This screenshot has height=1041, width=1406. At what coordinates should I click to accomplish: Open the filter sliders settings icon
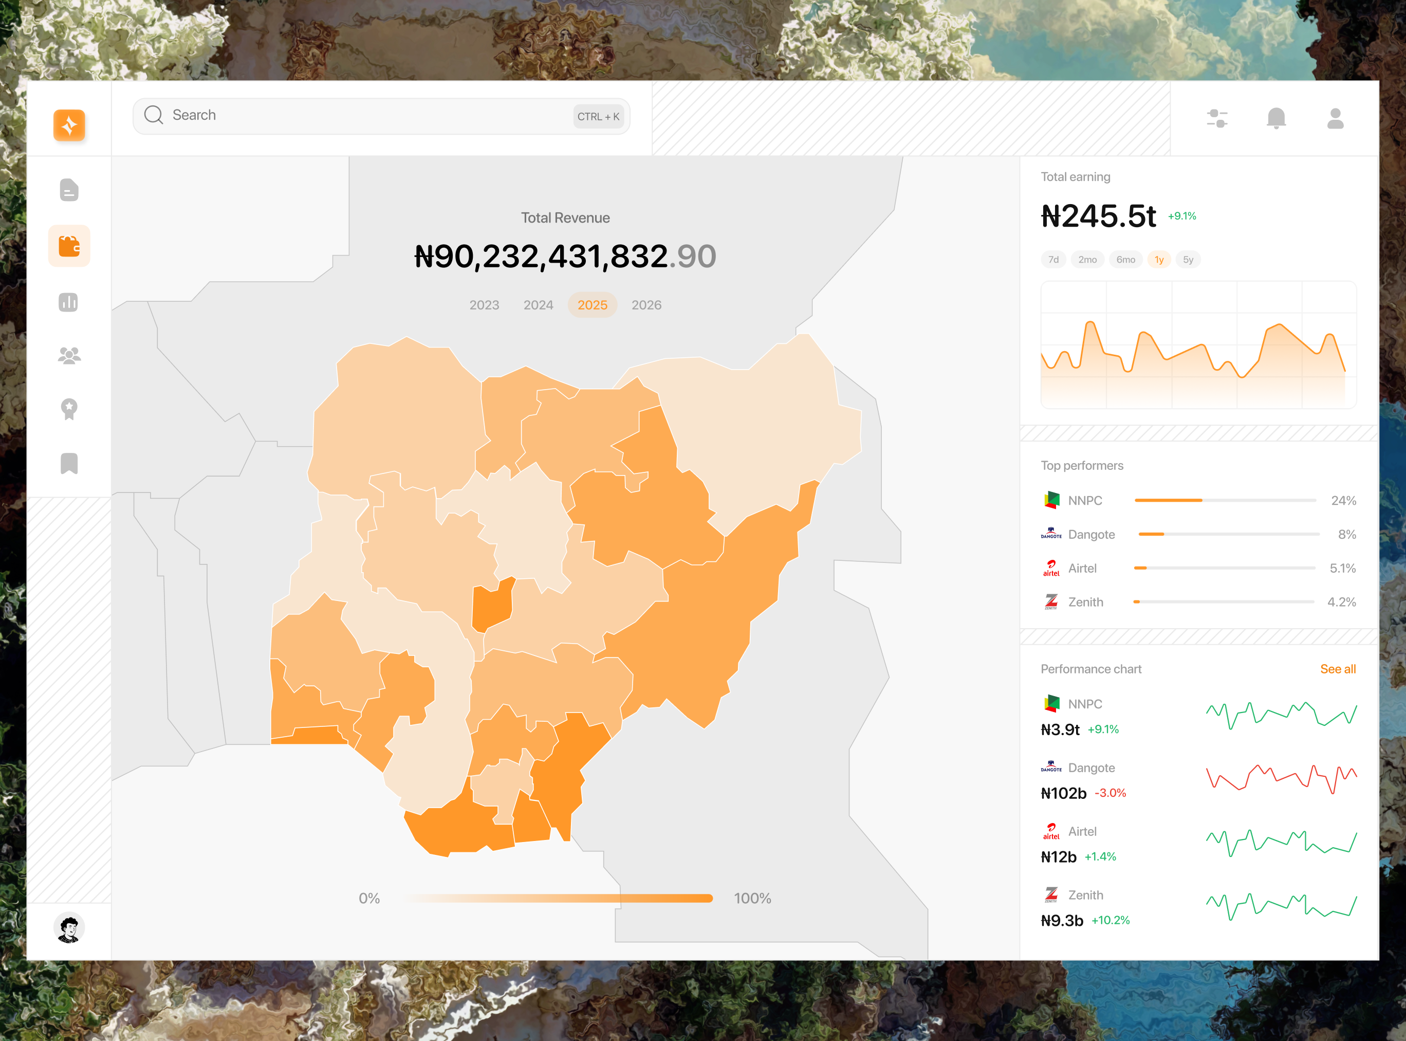coord(1217,118)
